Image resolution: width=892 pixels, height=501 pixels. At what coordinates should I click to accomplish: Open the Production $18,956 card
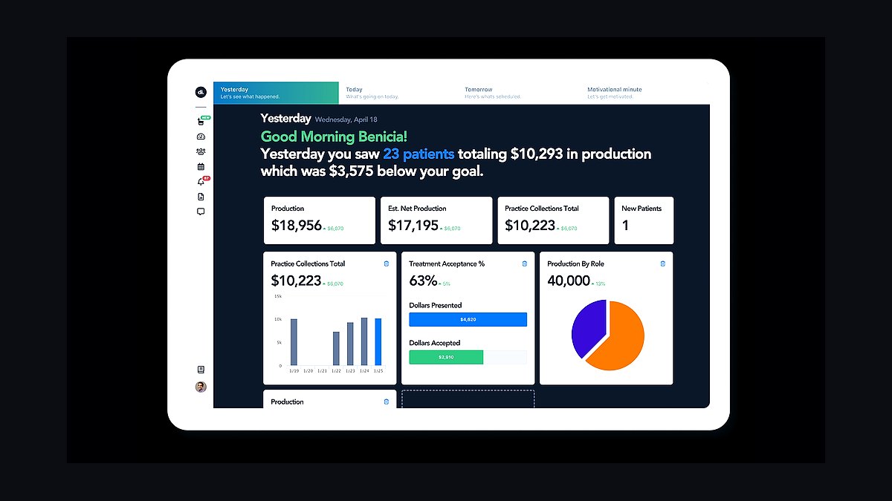[320, 220]
